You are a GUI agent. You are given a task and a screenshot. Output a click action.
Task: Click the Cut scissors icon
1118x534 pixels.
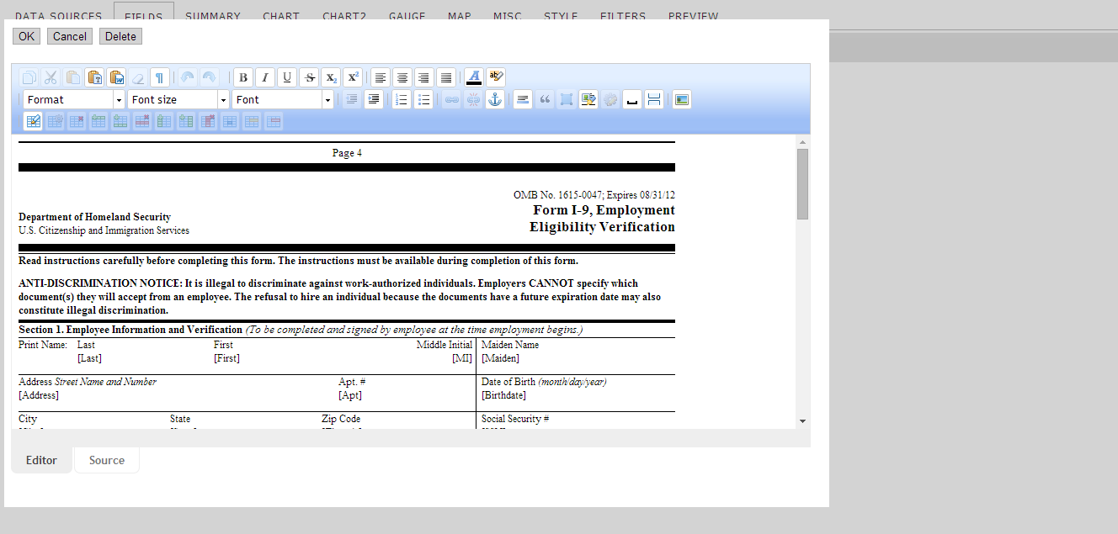[x=51, y=77]
